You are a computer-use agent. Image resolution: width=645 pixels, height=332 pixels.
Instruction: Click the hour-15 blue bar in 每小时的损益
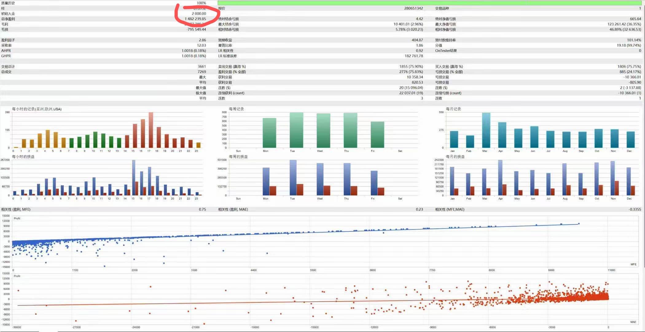pyautogui.click(x=134, y=178)
